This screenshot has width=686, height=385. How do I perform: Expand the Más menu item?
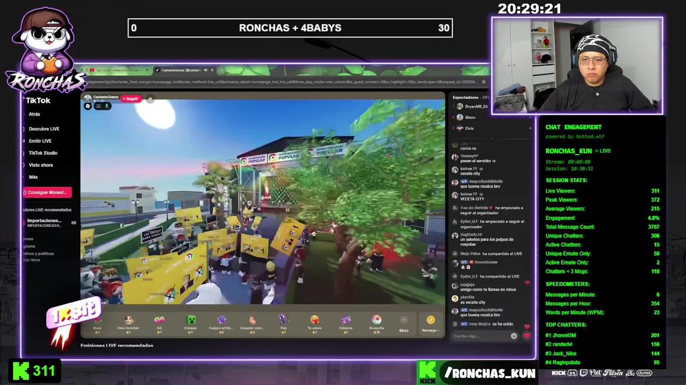tap(33, 177)
